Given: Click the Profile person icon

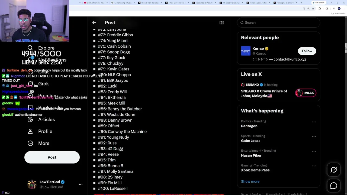Looking at the screenshot, I should tap(30, 131).
